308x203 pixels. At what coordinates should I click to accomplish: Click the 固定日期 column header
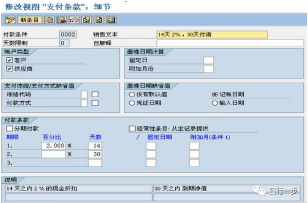(159, 137)
